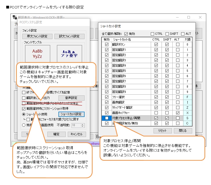The height and width of the screenshot is (185, 211).
Task: Click the 音声設定 button
Action: pos(71,98)
